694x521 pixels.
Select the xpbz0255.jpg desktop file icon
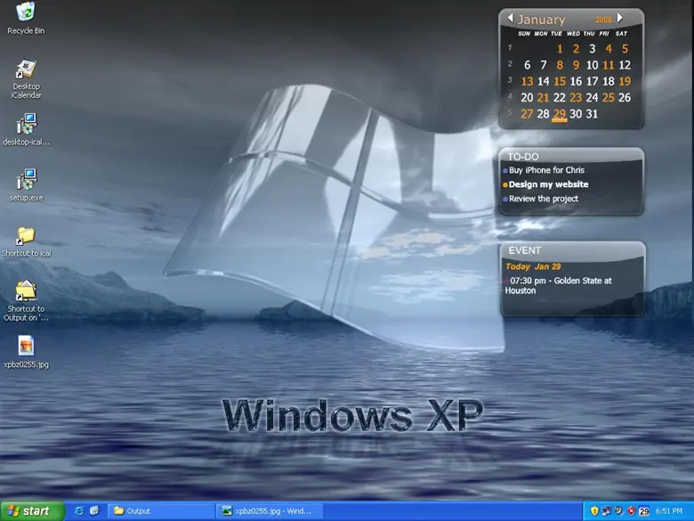coord(26,346)
